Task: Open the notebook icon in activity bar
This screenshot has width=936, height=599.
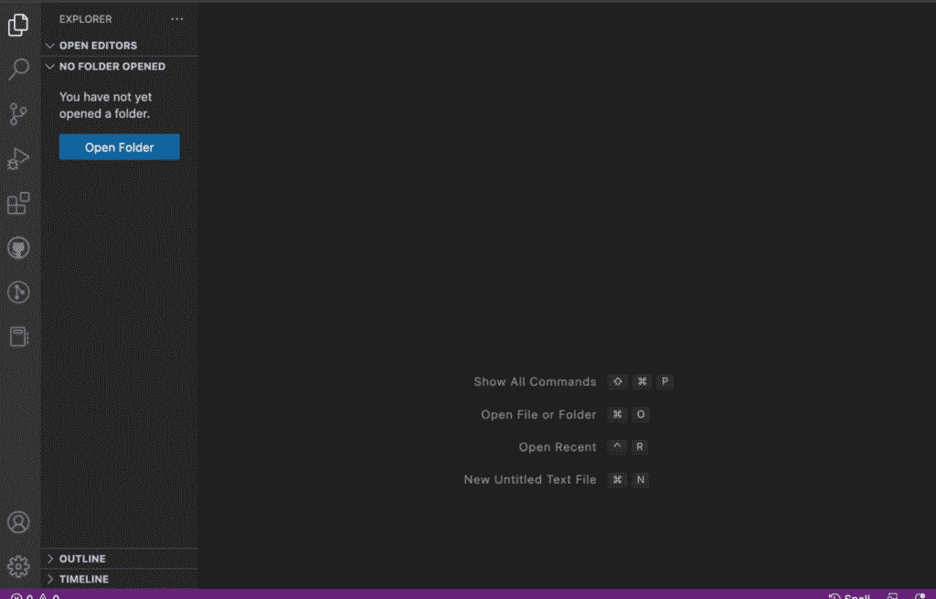Action: pyautogui.click(x=18, y=337)
